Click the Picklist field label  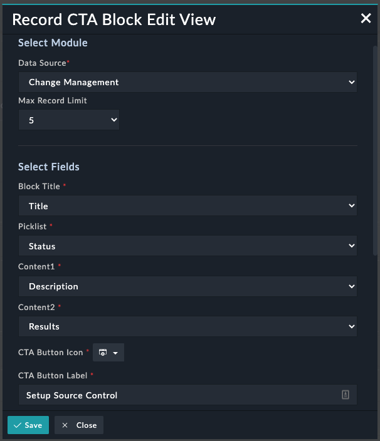(x=33, y=227)
